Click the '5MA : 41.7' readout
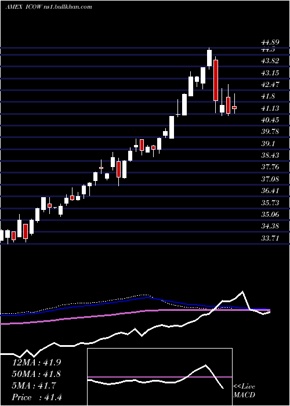 34,386
